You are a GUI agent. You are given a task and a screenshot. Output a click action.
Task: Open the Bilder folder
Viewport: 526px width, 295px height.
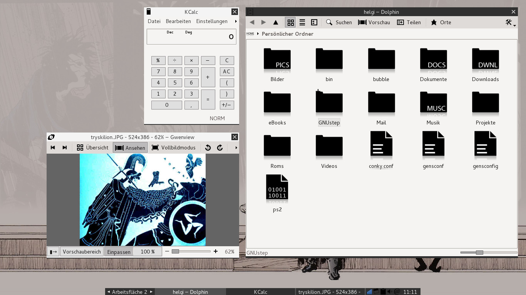click(277, 65)
